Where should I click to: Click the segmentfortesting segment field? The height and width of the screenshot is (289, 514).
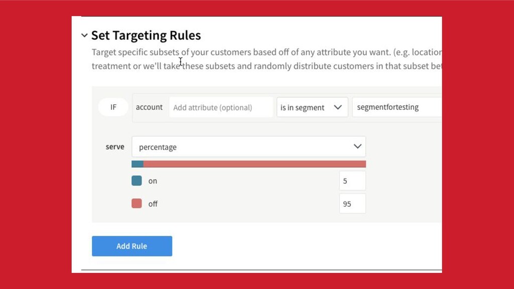(x=397, y=107)
